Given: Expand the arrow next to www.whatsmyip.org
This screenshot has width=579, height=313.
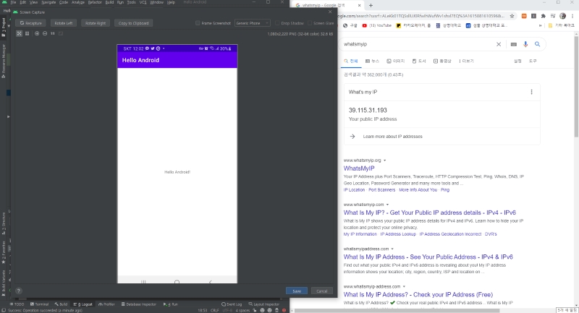Looking at the screenshot, I should pos(385,160).
